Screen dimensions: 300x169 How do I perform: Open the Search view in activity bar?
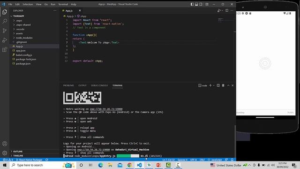pos(5,21)
